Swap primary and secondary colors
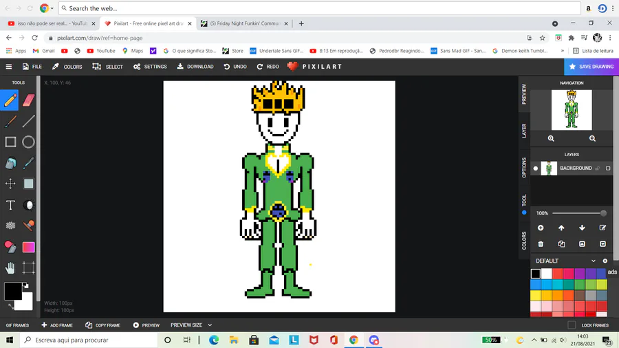Image resolution: width=619 pixels, height=348 pixels. [10, 306]
